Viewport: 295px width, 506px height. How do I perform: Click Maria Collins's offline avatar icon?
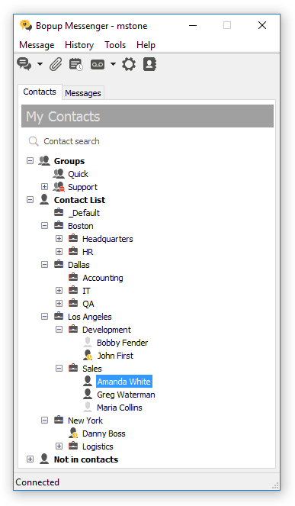[x=88, y=407]
